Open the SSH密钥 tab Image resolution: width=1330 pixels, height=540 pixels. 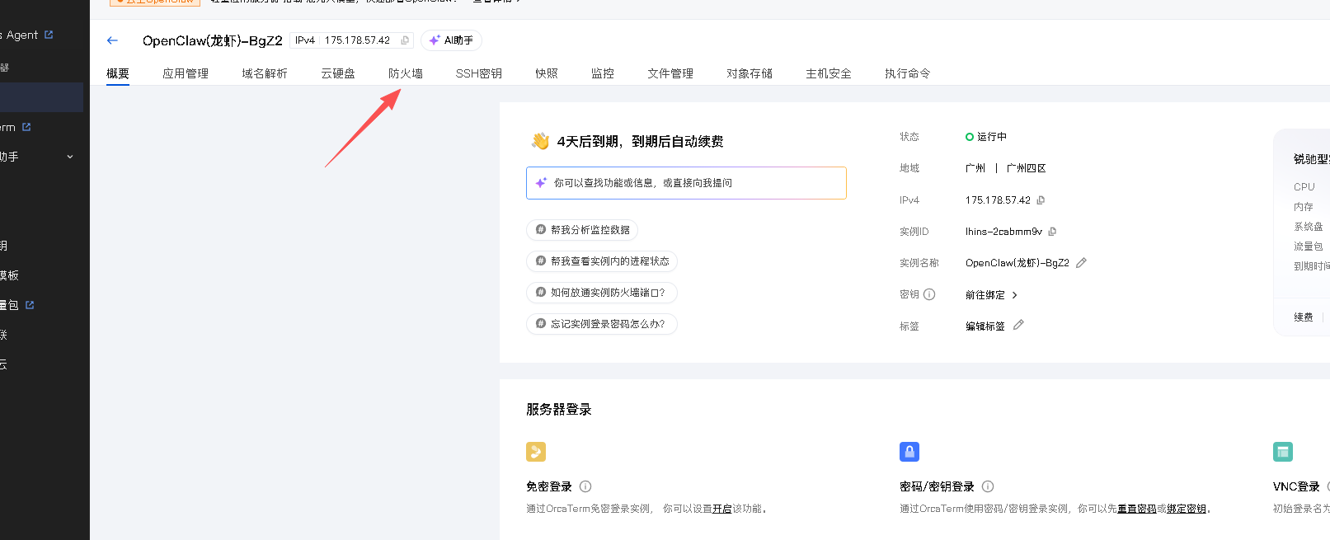tap(479, 73)
